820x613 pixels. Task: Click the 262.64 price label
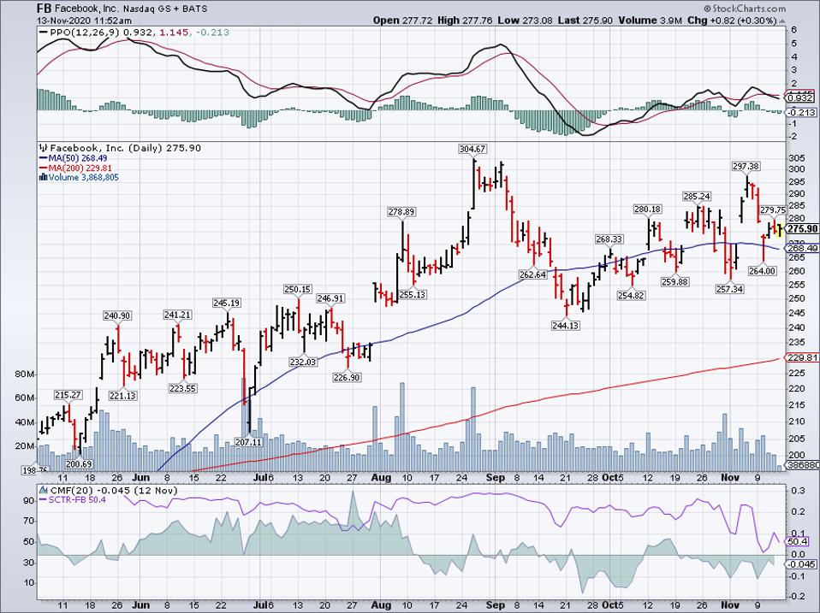point(533,274)
